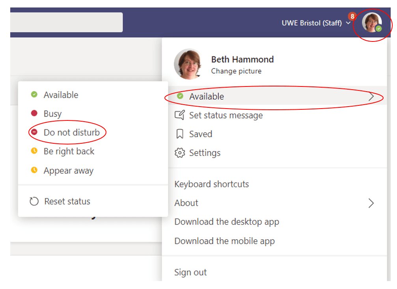Screen dimensions: 397x289
Task: Click the Saved bookmark icon
Action: point(180,134)
